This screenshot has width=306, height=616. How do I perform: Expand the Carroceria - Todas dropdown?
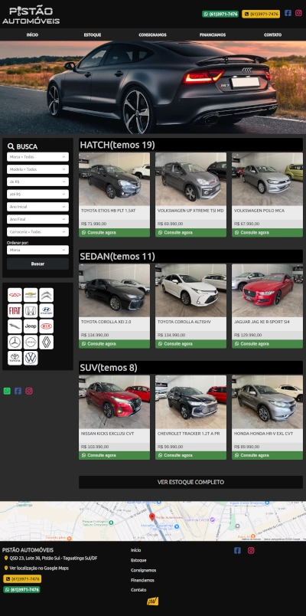[37, 232]
